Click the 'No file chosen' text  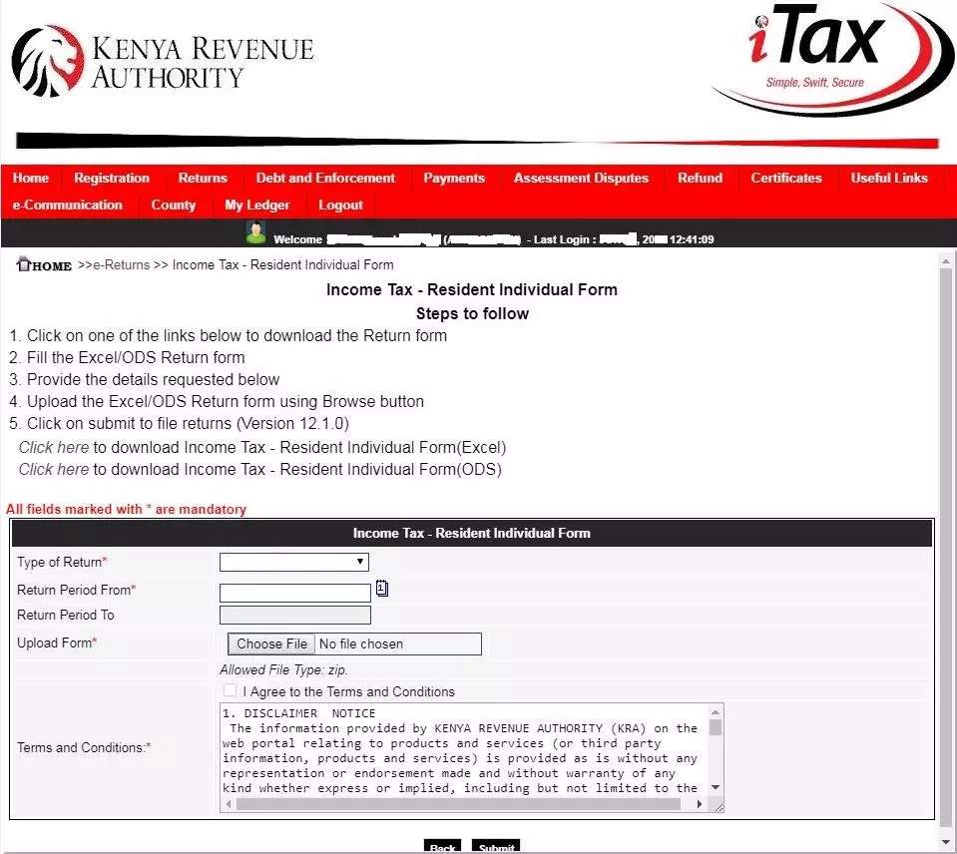360,643
